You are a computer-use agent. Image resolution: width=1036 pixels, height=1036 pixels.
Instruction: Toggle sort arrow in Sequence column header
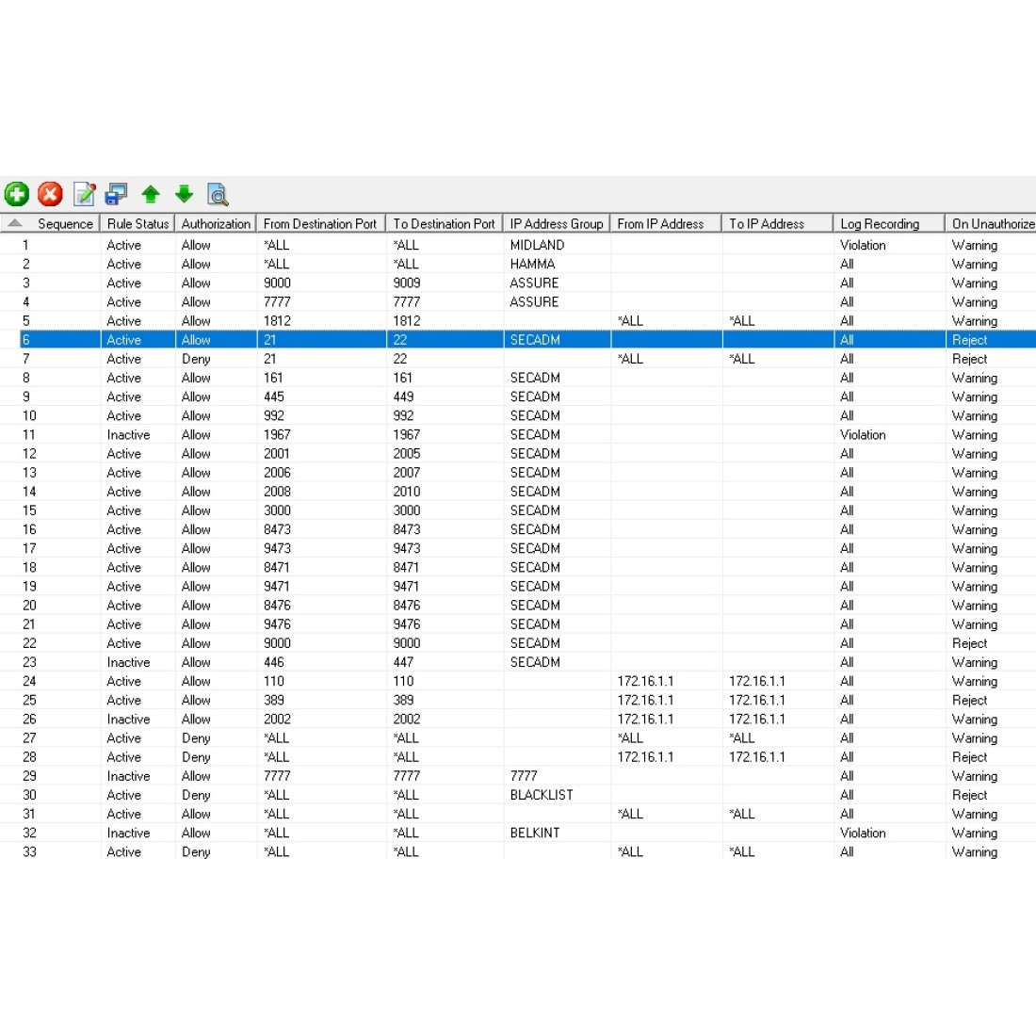pyautogui.click(x=15, y=223)
